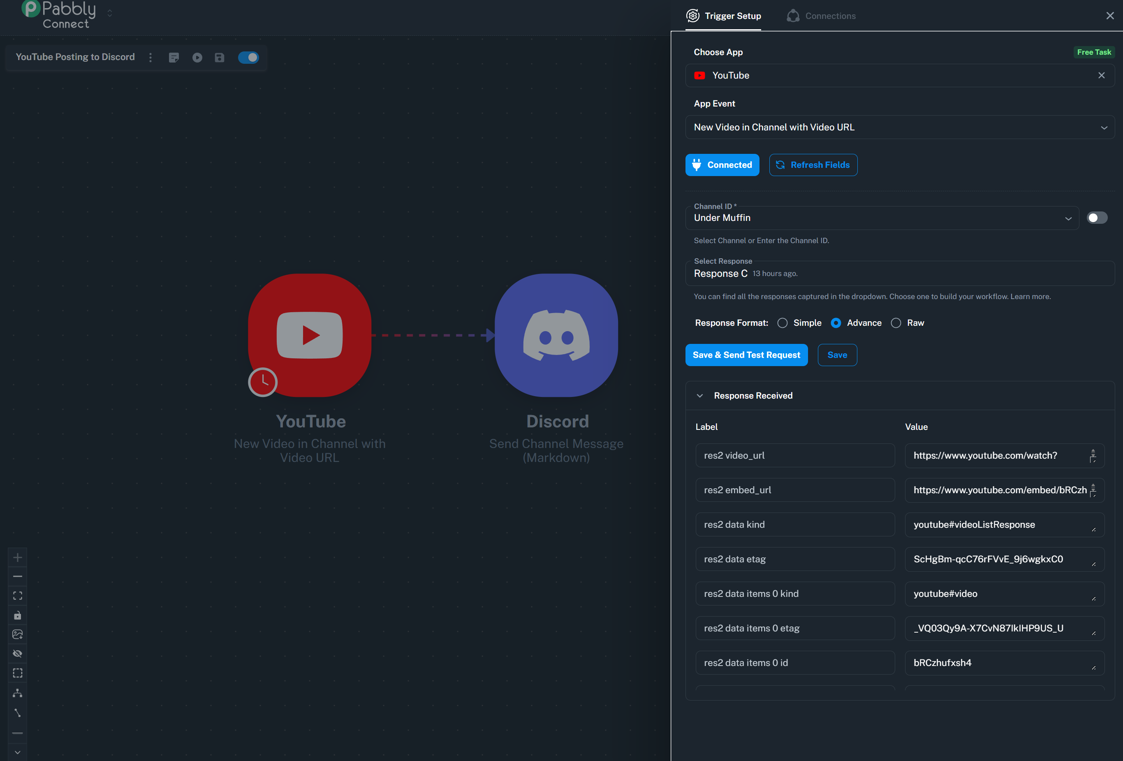Click the Choose App field showing YouTube
This screenshot has height=761, width=1123.
coord(900,75)
